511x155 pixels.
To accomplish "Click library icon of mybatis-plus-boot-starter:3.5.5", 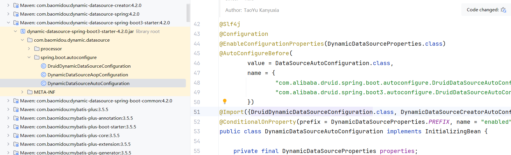I will point(16,127).
